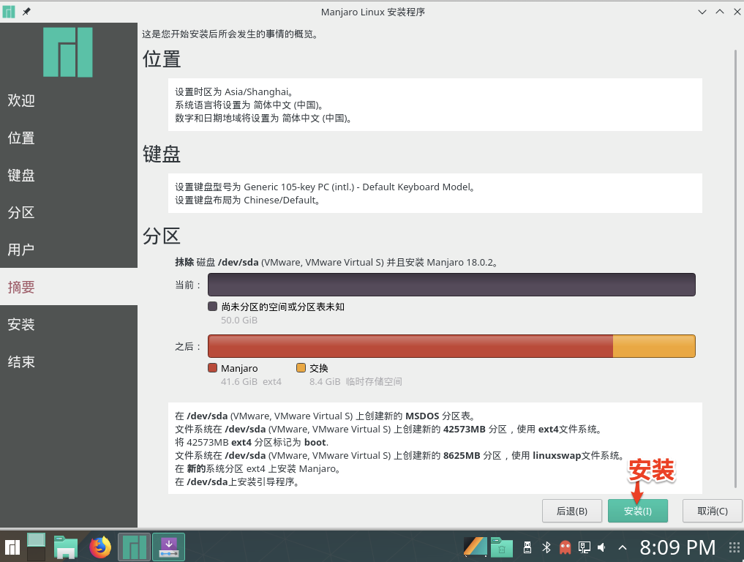Open removable devices tray icon
Image resolution: width=744 pixels, height=562 pixels.
(527, 547)
